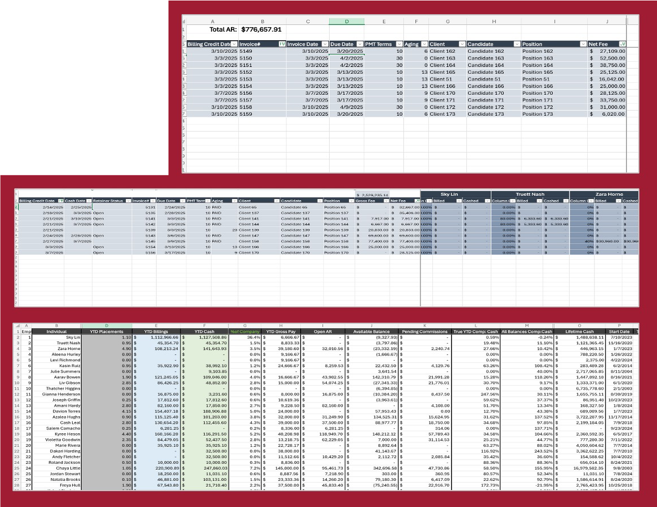The width and height of the screenshot is (657, 507).
Task: Click the YTD Placements header cell
Action: [x=107, y=332]
